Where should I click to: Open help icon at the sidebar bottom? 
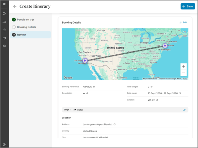pyautogui.click(x=4, y=144)
